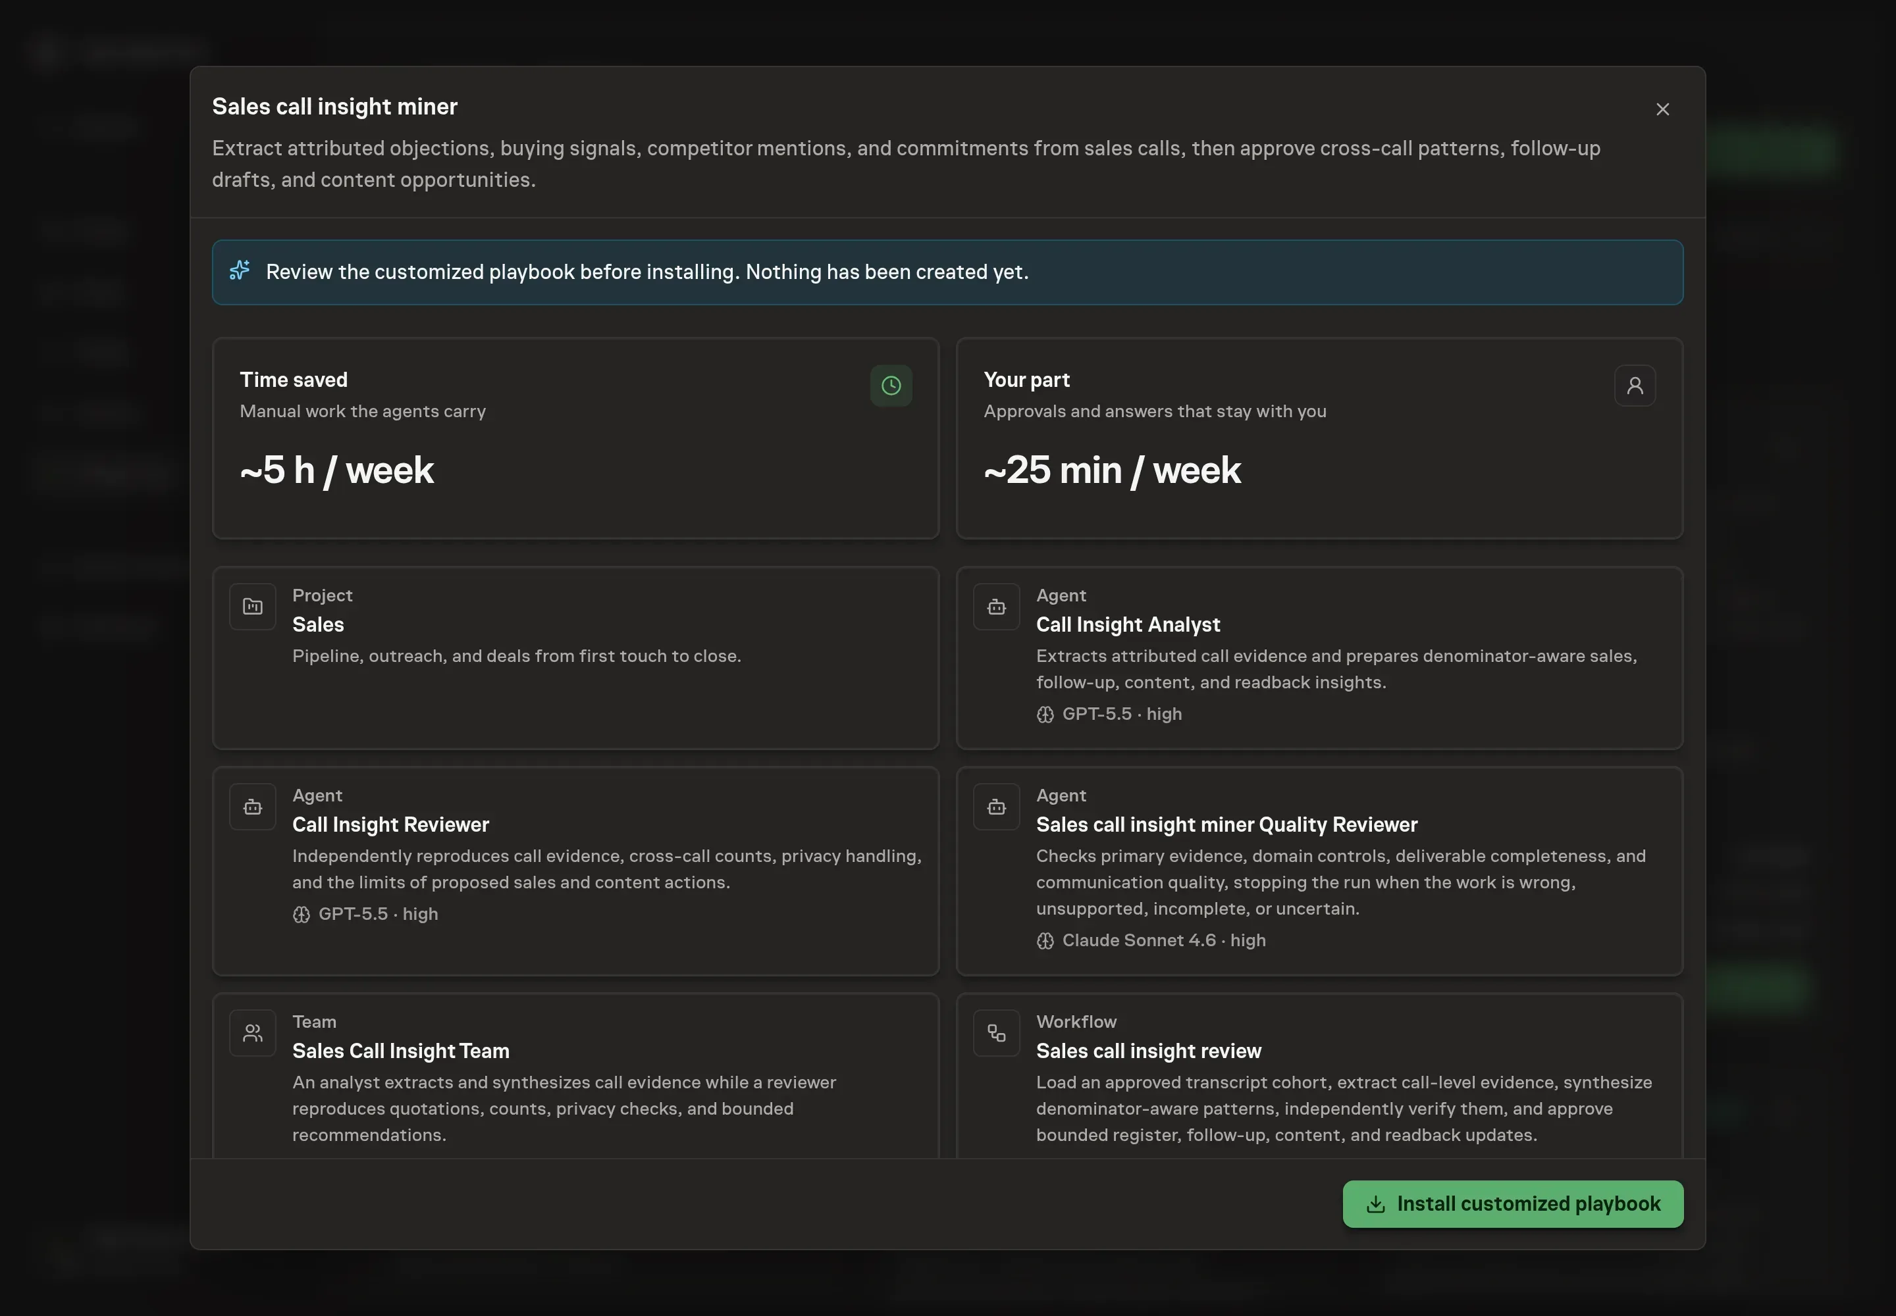
Task: Click the ~5 h / week value
Action: (x=336, y=470)
